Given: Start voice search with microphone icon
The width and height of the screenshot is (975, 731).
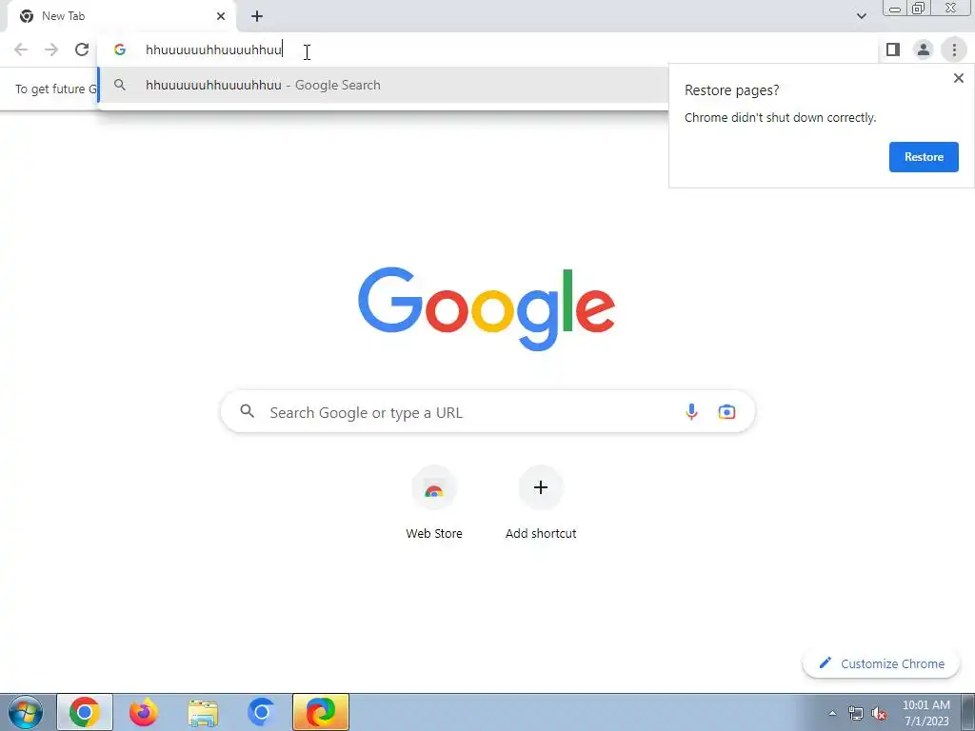Looking at the screenshot, I should [691, 411].
